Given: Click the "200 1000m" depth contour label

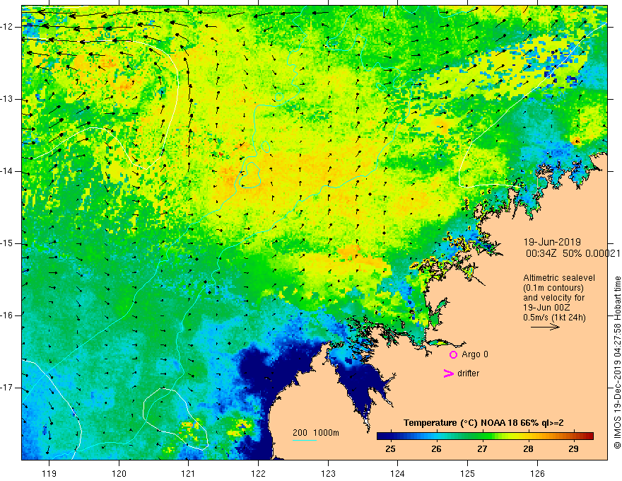Looking at the screenshot, I should tap(316, 433).
